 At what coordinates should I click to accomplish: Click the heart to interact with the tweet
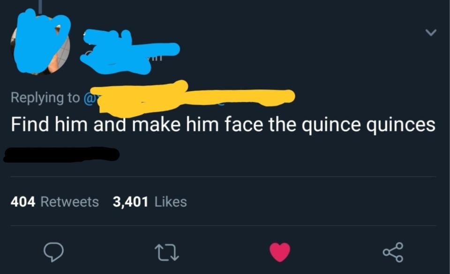(279, 251)
